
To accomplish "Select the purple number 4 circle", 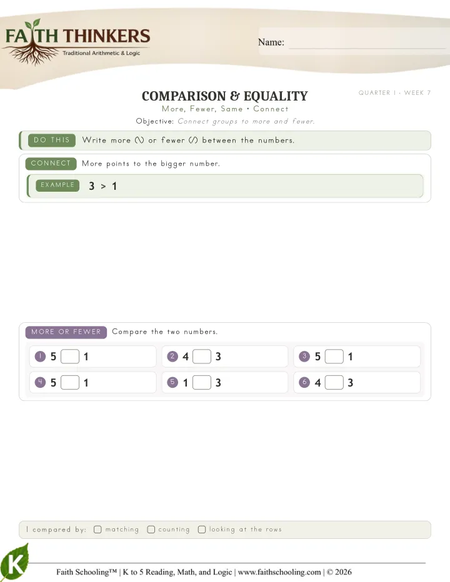I will 40,382.
